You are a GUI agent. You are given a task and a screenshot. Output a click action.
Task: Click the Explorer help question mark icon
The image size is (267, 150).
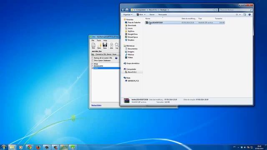pyautogui.click(x=249, y=15)
